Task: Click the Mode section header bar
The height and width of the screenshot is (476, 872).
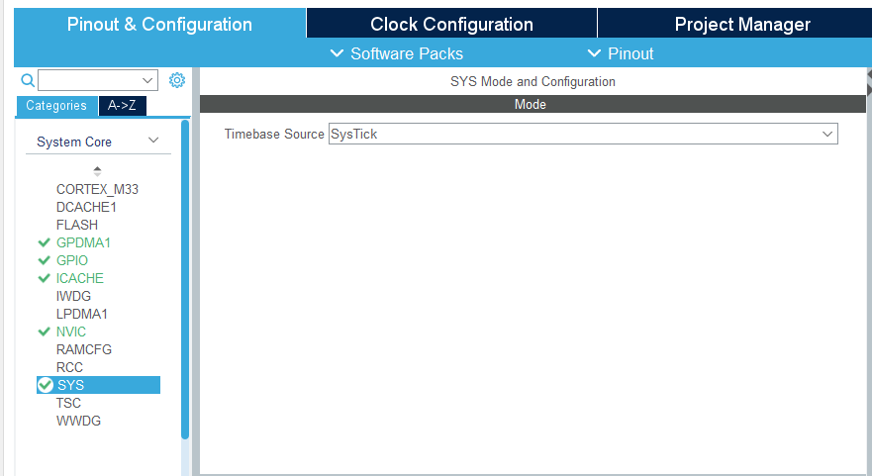Action: (533, 104)
